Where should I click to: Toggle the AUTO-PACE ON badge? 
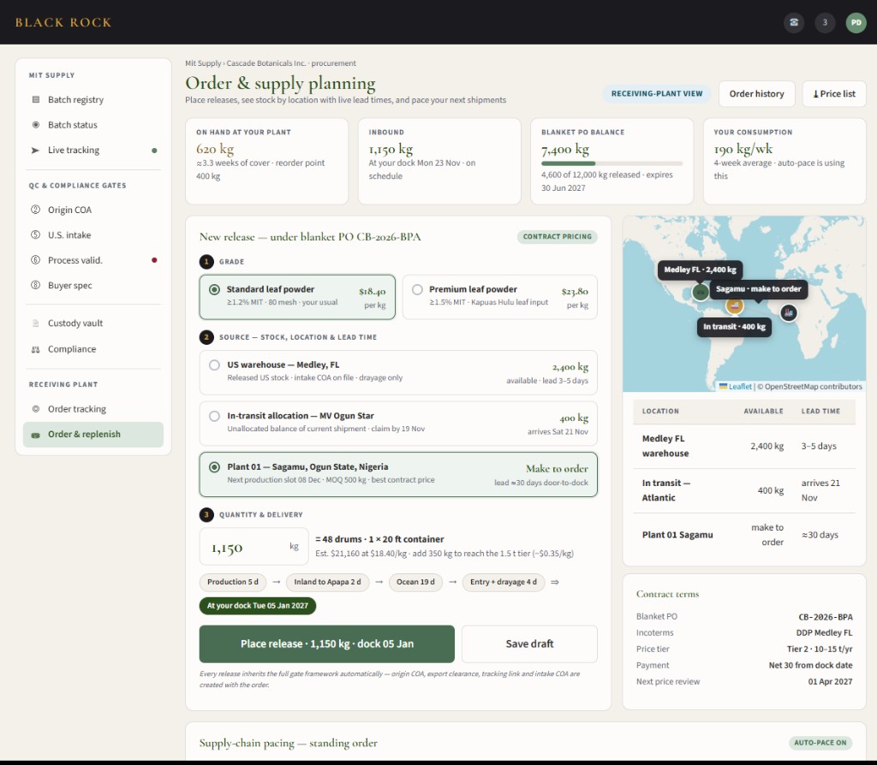tap(820, 743)
